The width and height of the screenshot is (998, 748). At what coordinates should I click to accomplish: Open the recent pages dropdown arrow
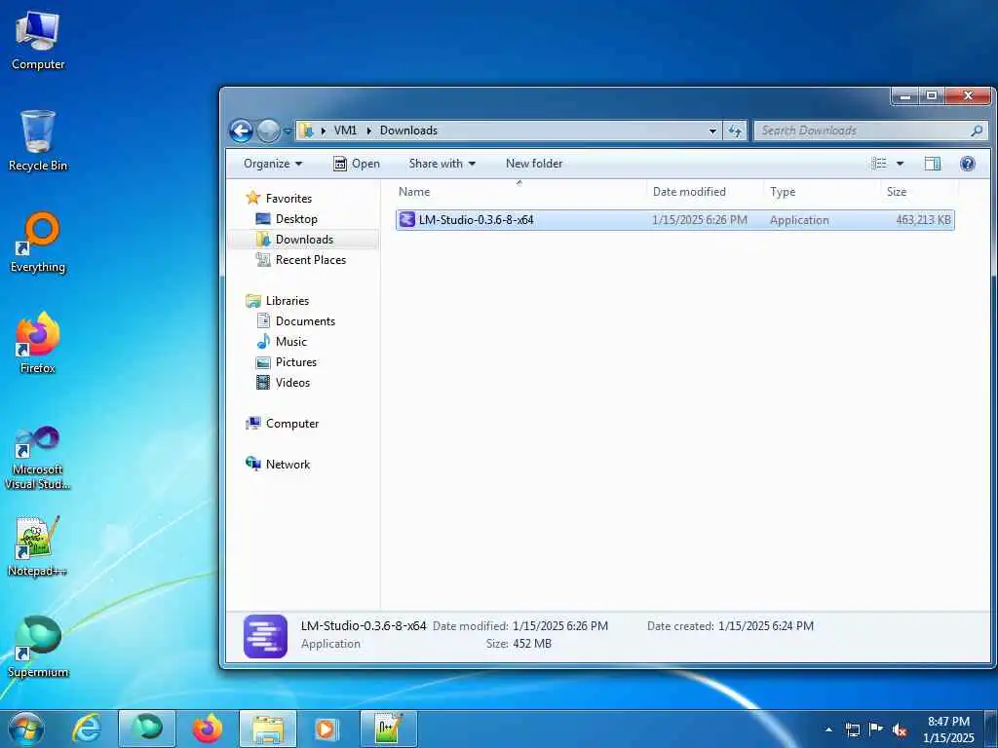click(x=288, y=131)
